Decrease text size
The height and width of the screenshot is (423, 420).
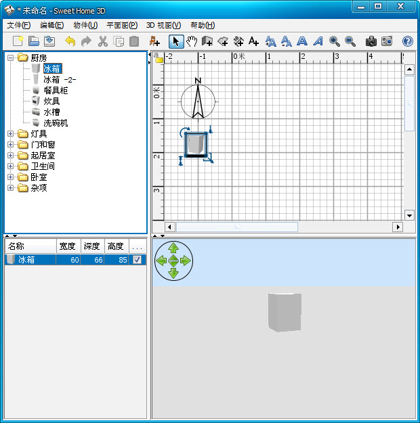[x=286, y=41]
